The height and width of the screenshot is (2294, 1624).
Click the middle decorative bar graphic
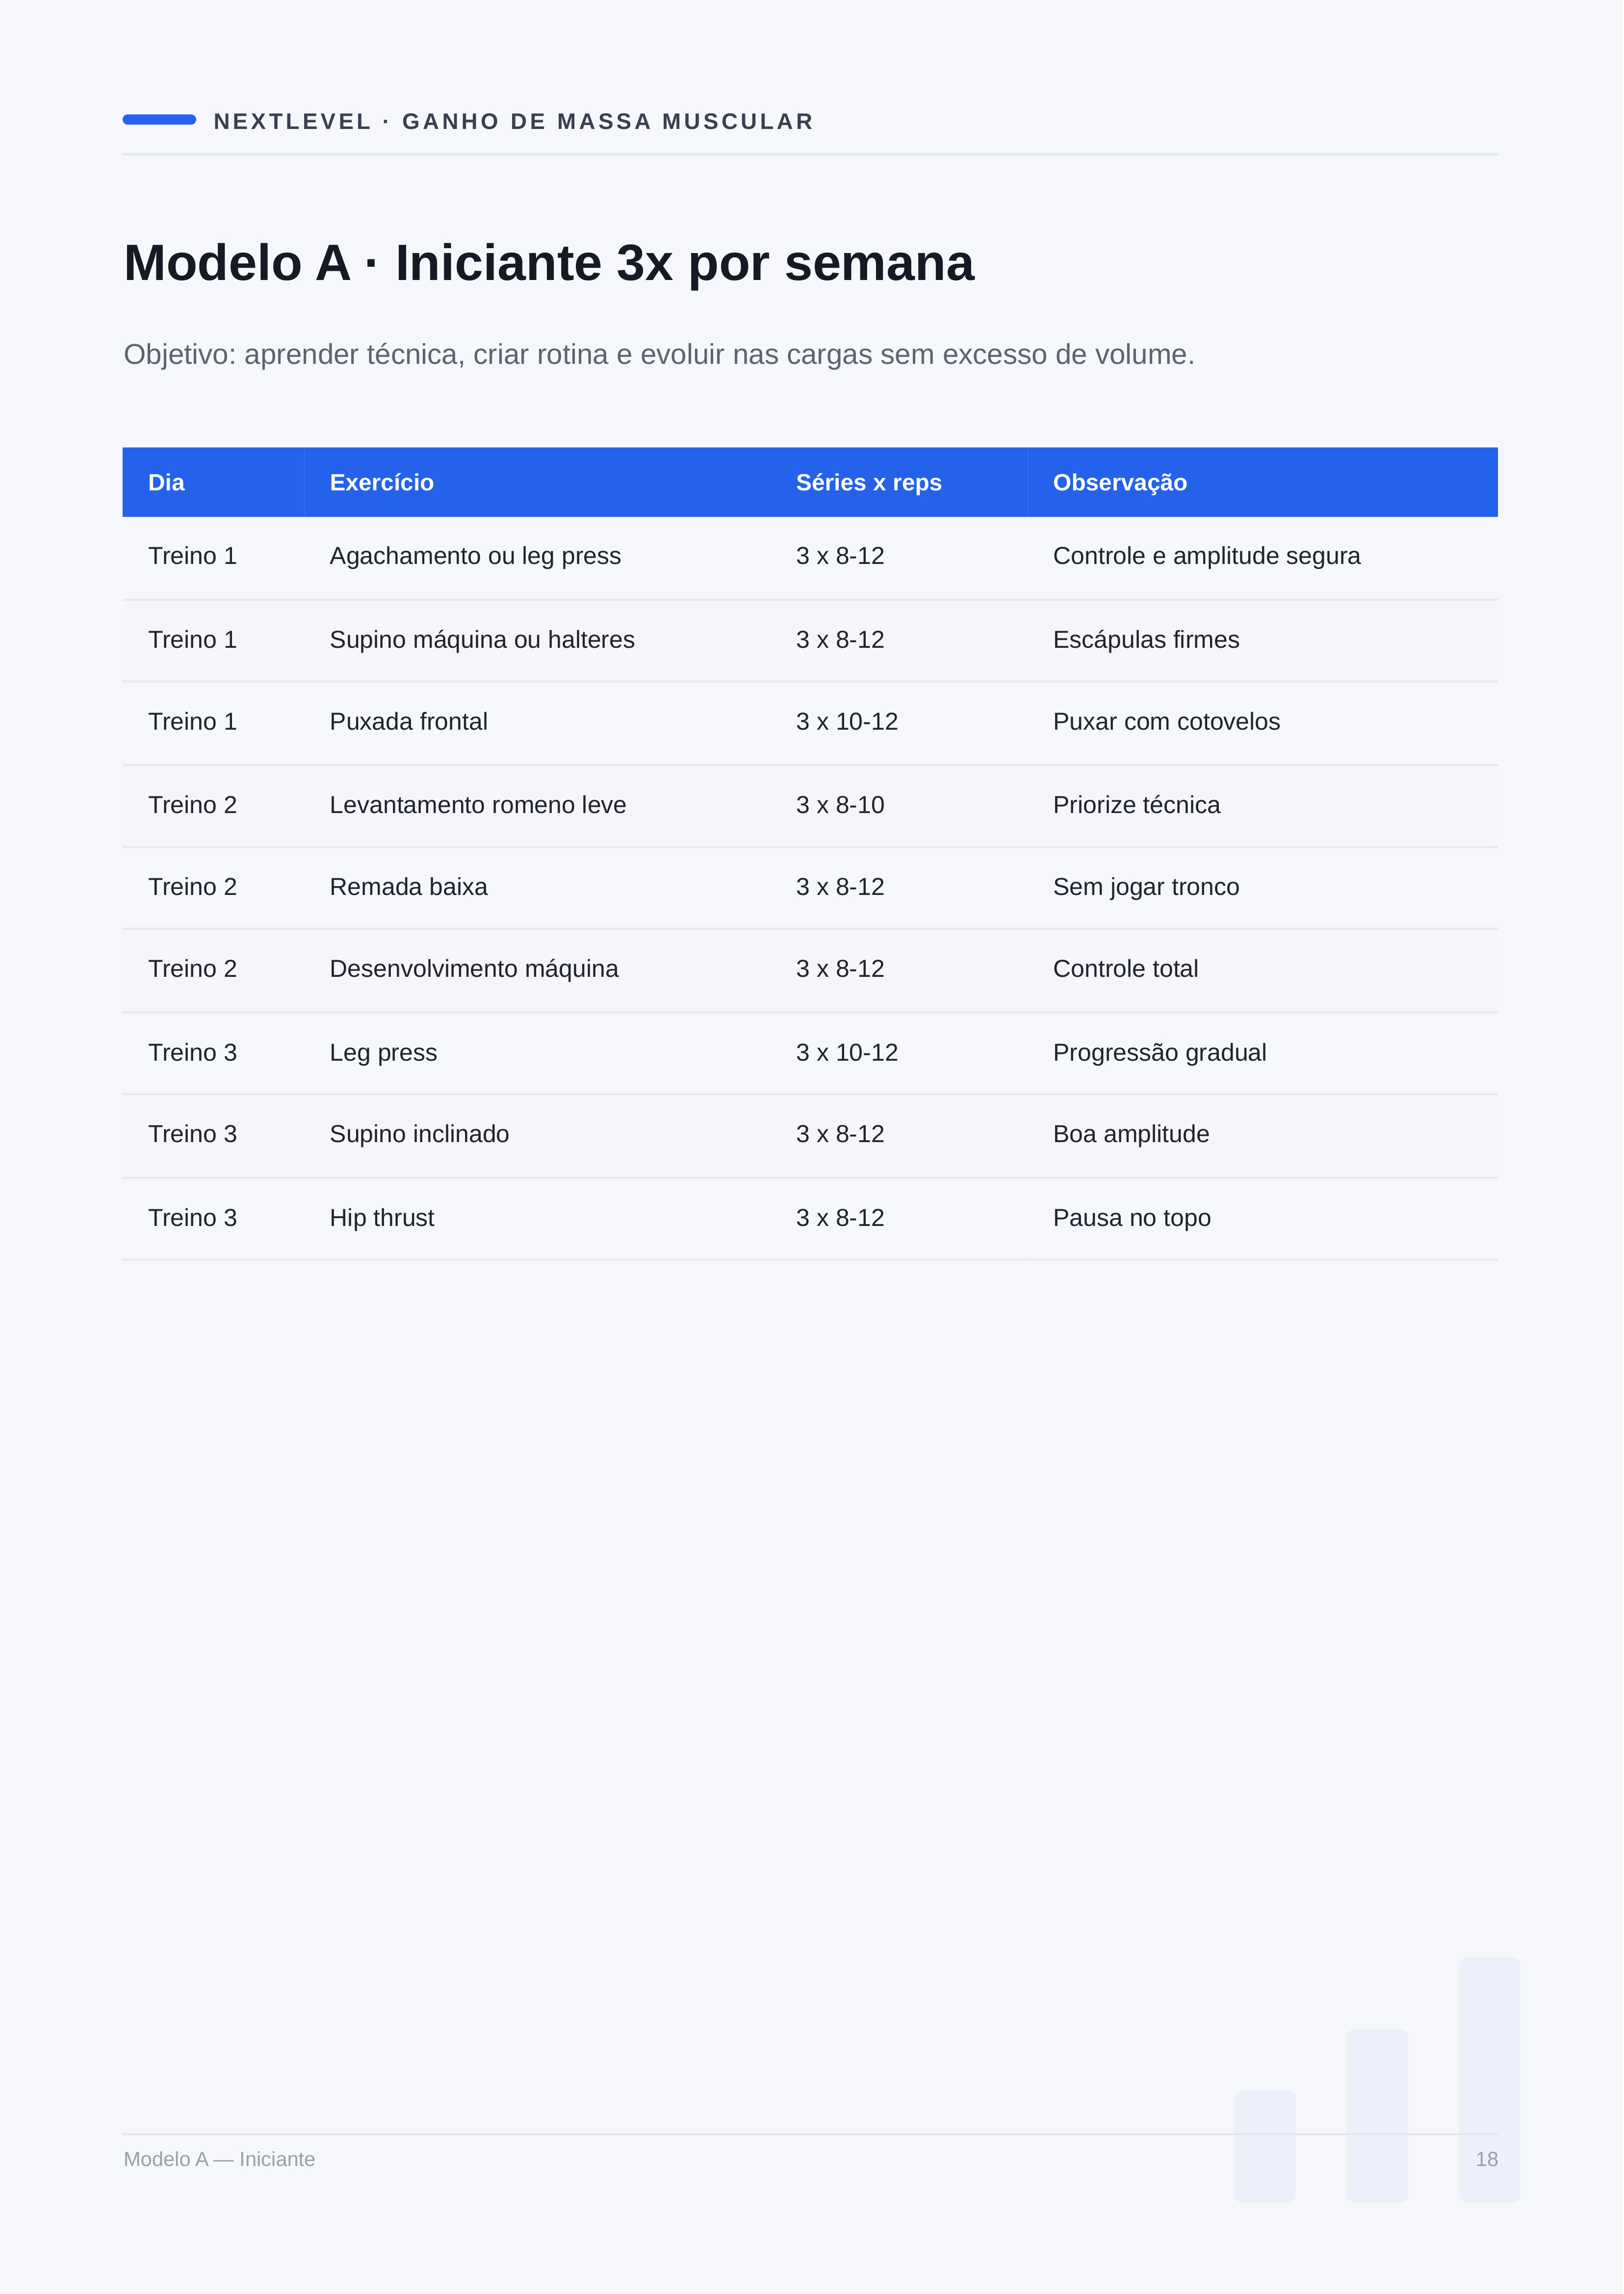point(1377,2115)
